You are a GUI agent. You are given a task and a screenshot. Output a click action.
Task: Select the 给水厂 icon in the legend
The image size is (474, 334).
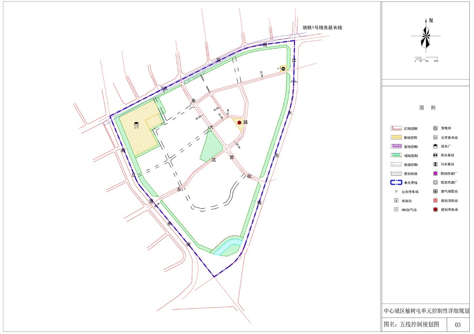click(x=435, y=146)
